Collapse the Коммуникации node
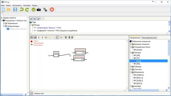This screenshot has width=171, height=96. click(4, 26)
